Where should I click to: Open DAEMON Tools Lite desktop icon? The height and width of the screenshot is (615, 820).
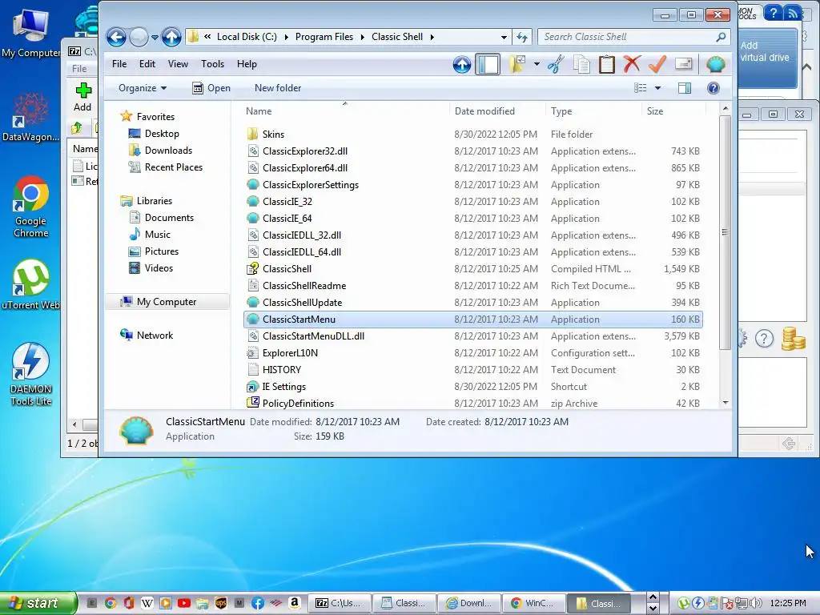(30, 375)
